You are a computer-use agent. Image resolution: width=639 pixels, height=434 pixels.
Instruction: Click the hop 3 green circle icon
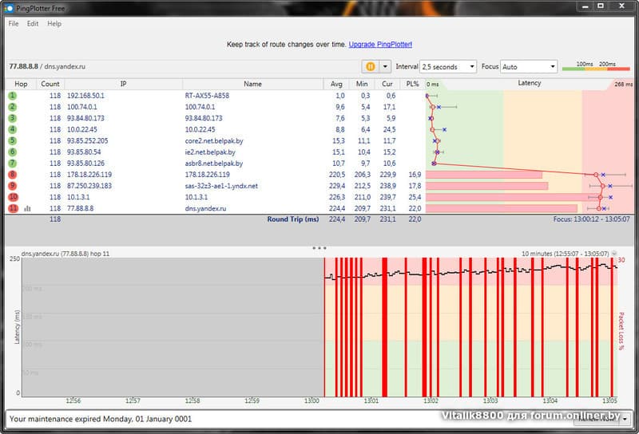(x=13, y=118)
